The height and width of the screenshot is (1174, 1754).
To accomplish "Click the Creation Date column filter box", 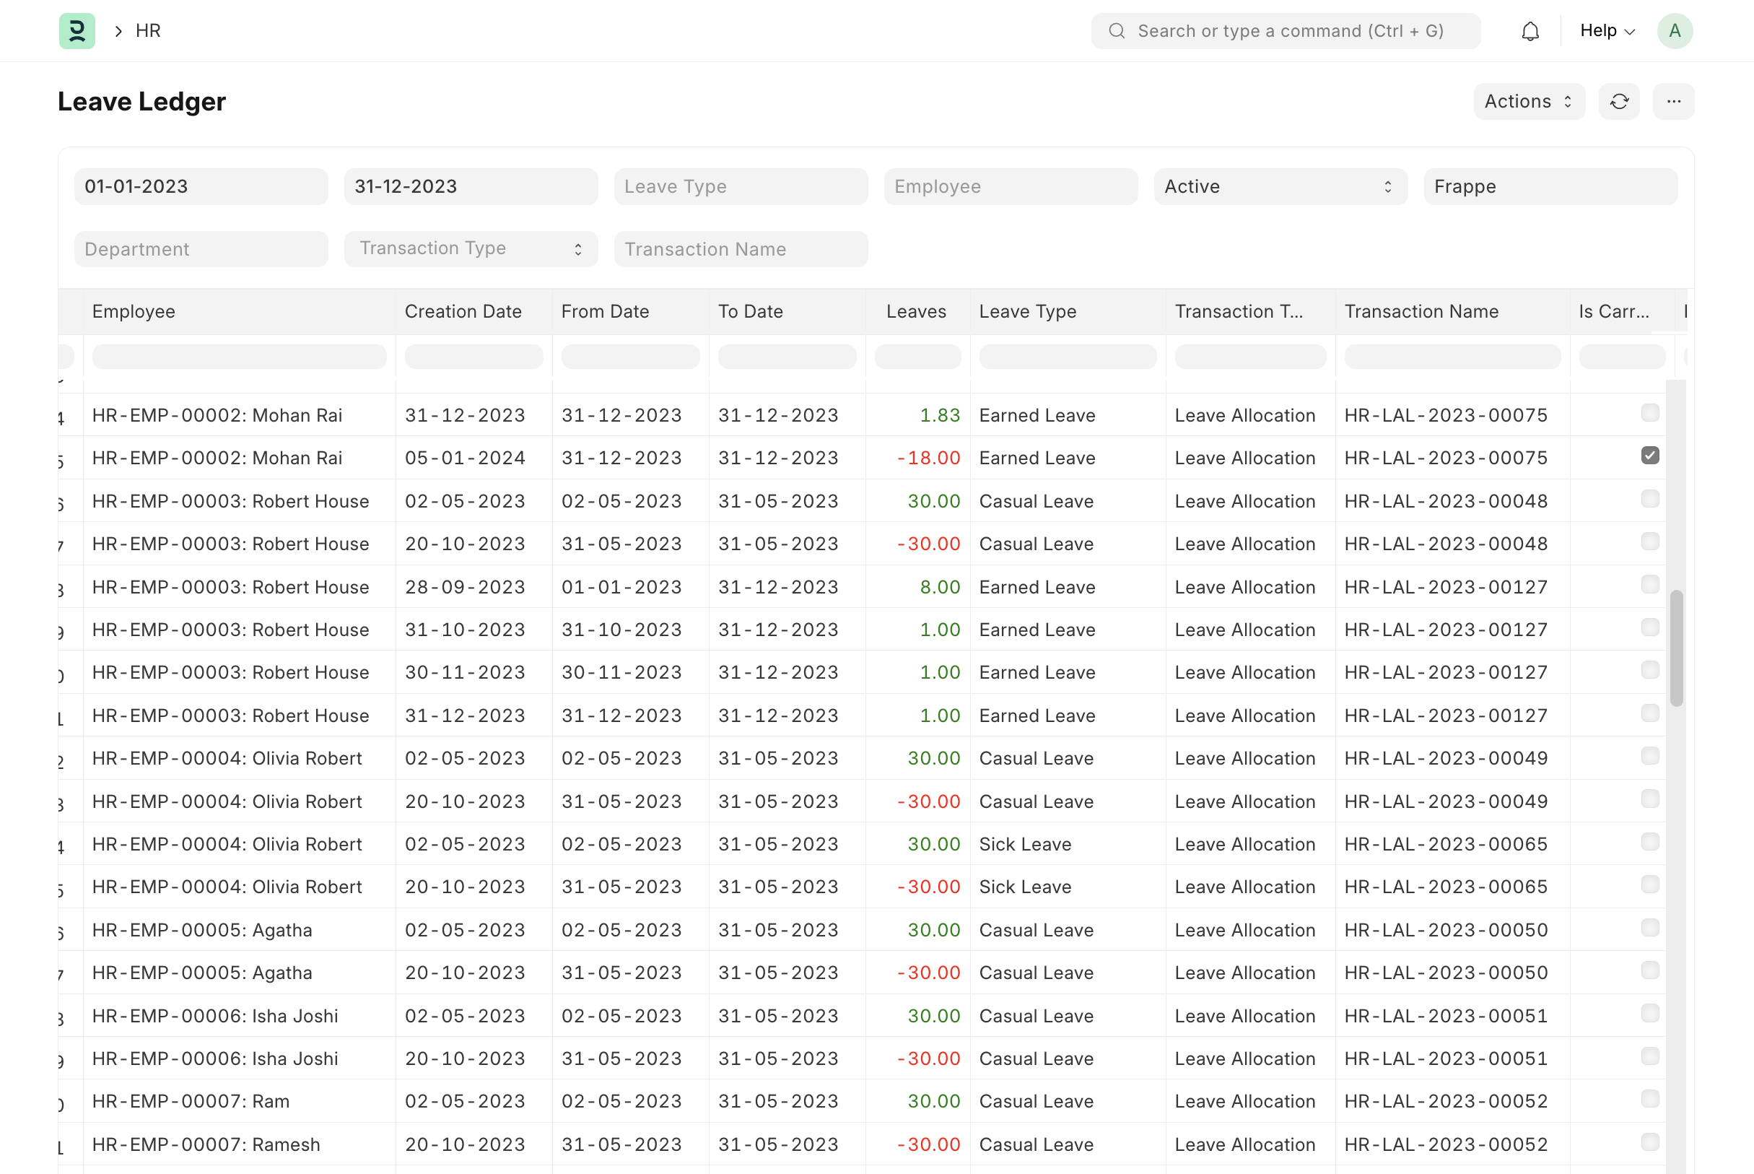I will (474, 357).
